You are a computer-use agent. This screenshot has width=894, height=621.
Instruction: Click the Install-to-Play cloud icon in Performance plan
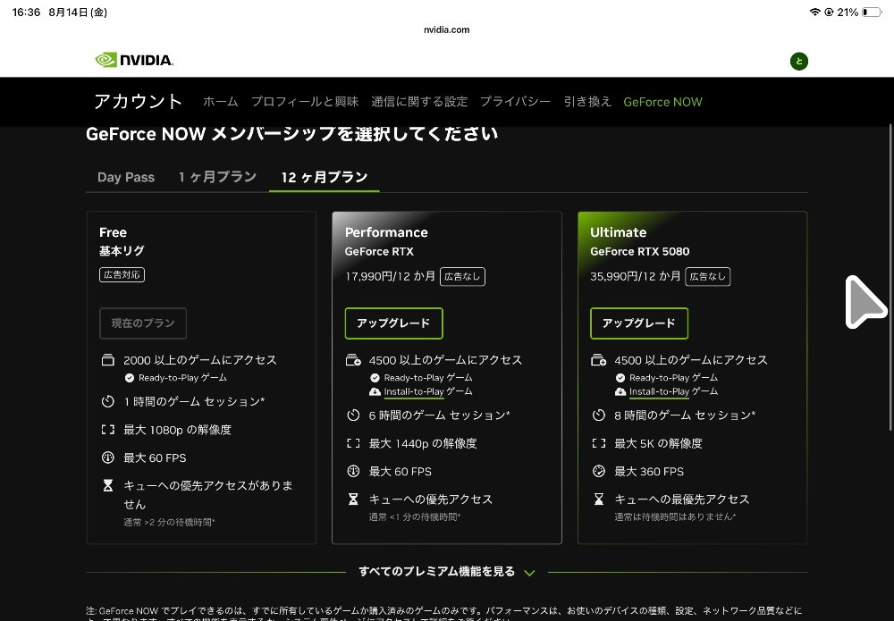click(375, 391)
